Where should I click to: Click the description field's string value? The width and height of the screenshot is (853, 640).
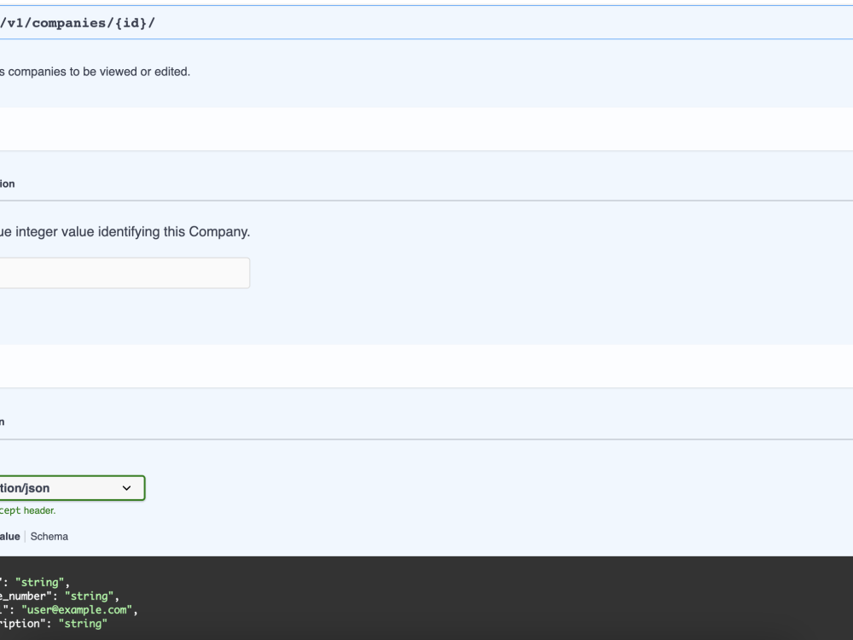(83, 624)
